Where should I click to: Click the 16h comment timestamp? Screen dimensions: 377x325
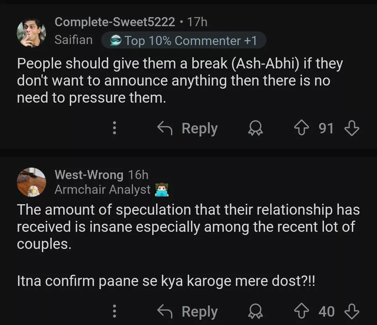[x=138, y=175]
